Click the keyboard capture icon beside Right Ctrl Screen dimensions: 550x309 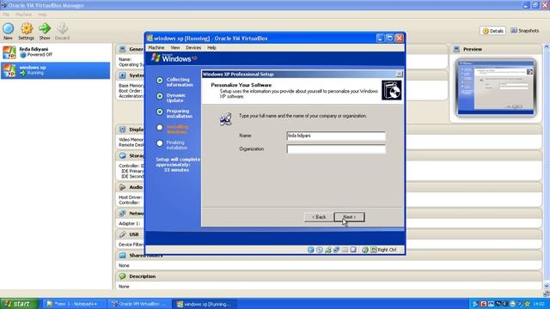374,250
